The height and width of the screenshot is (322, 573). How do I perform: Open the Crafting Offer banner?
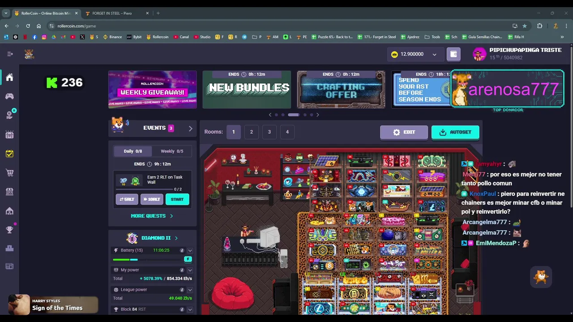tap(341, 89)
